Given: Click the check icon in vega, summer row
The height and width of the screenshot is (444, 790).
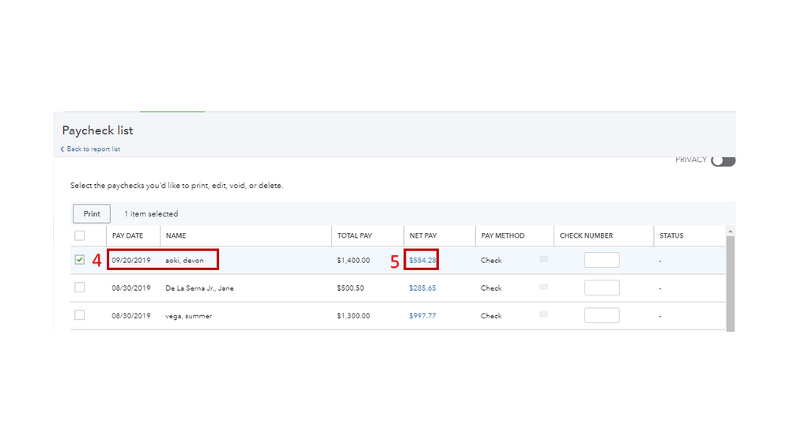Looking at the screenshot, I should click(x=543, y=314).
